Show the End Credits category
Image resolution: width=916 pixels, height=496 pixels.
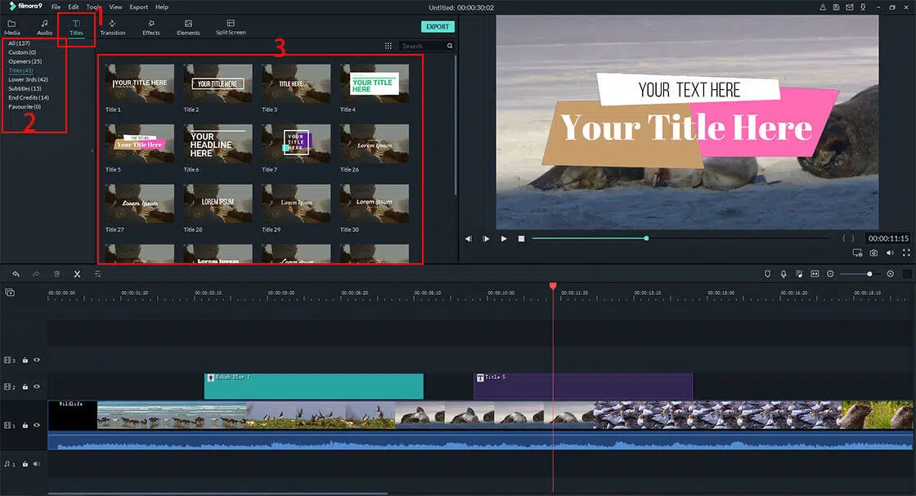click(x=29, y=97)
